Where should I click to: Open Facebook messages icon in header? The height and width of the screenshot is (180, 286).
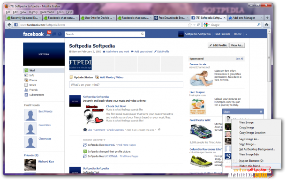point(54,34)
